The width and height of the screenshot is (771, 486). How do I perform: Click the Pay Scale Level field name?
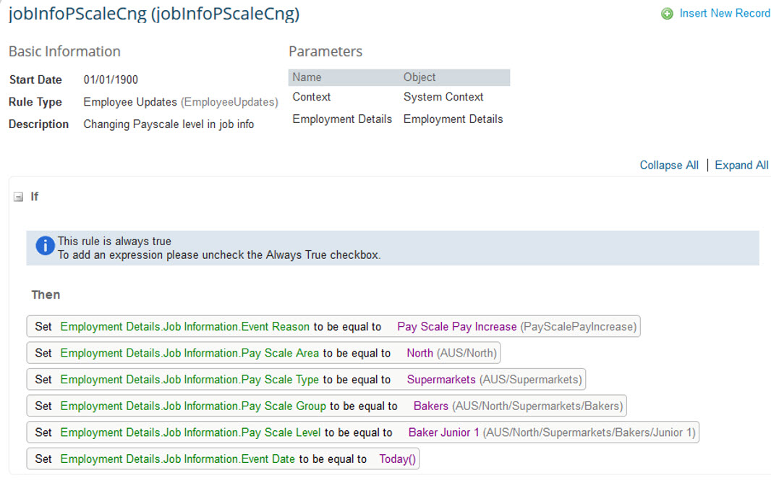click(190, 433)
